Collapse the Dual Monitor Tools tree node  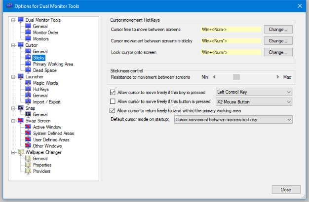coord(13,20)
